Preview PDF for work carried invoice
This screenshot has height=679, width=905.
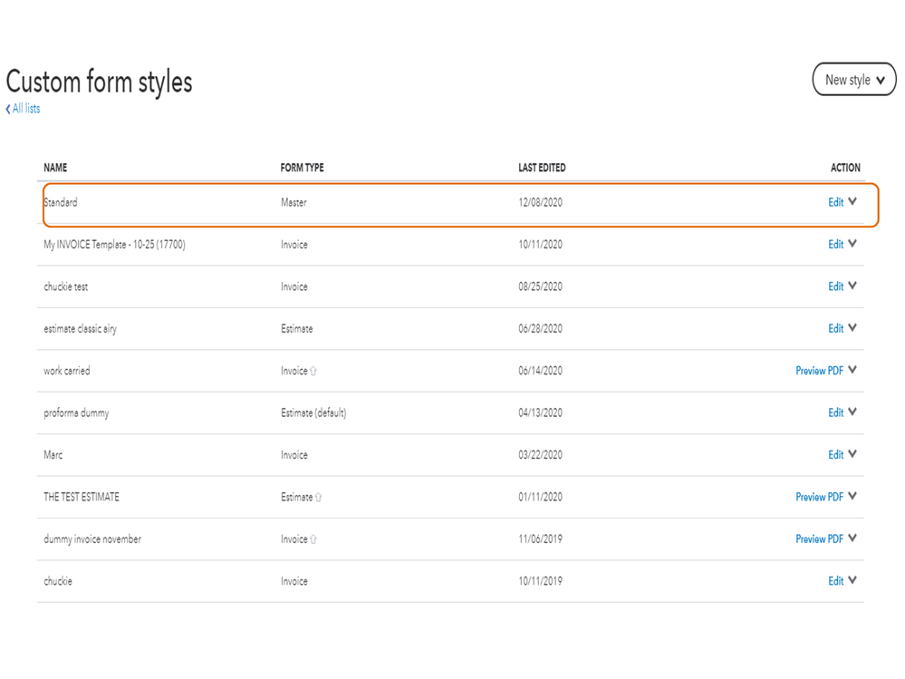coord(819,370)
